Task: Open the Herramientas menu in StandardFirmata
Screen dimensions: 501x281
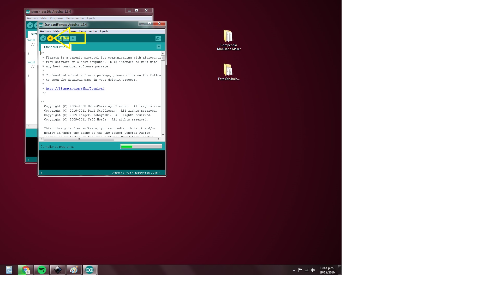Action: click(88, 31)
